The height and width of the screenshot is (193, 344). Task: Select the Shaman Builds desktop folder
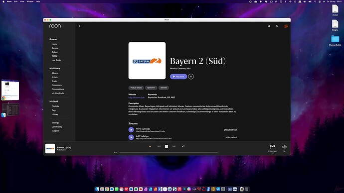click(x=335, y=40)
